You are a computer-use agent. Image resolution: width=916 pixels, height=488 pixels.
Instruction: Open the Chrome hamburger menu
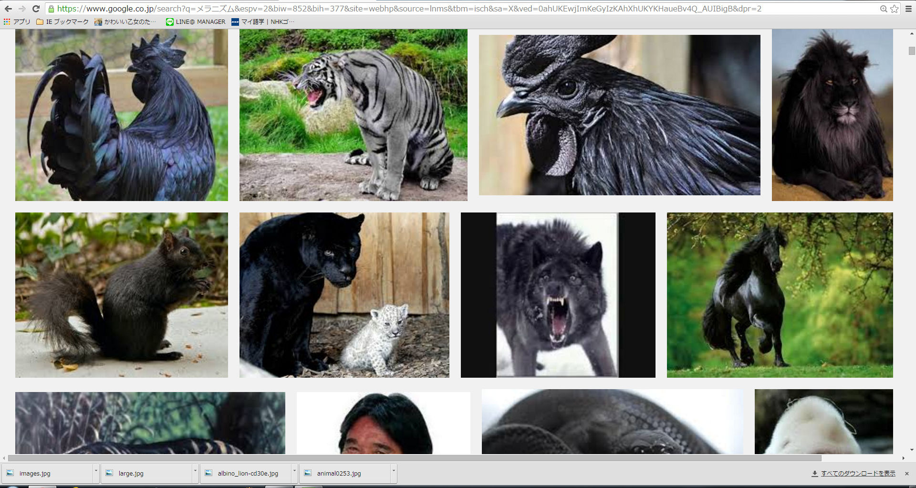click(x=908, y=9)
